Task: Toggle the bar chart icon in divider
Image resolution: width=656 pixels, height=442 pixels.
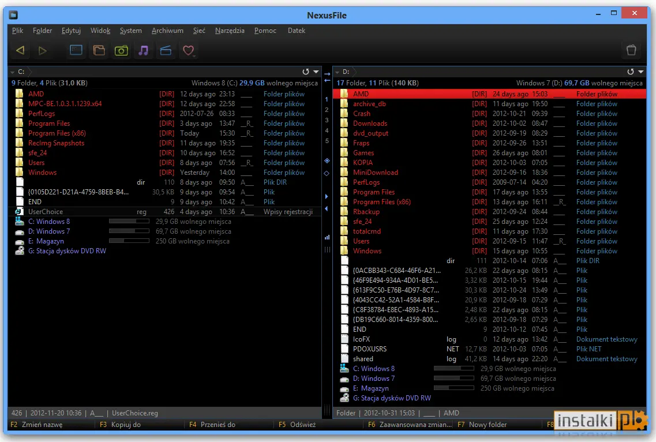Action: [x=327, y=237]
